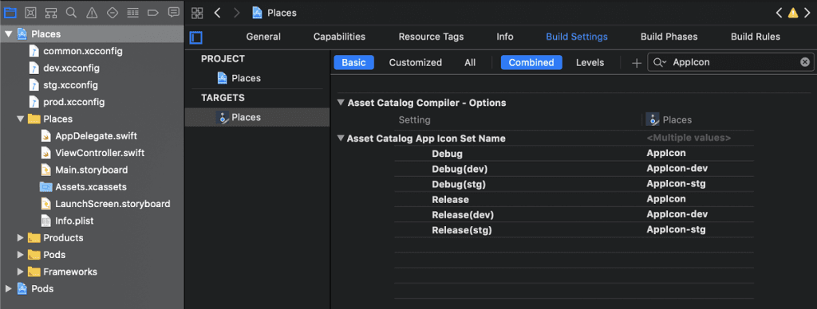The height and width of the screenshot is (309, 817).
Task: Expand the bottom Pods project
Action: pos(8,289)
